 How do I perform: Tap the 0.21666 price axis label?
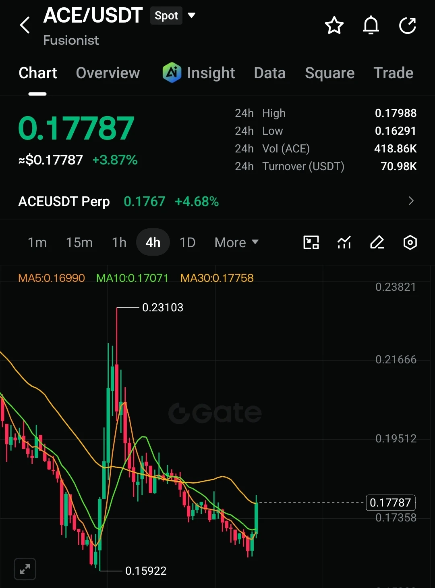[x=396, y=359]
